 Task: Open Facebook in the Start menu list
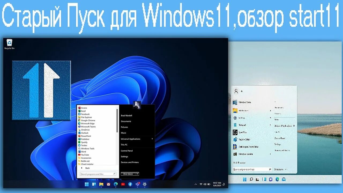pyautogui.click(x=84, y=114)
